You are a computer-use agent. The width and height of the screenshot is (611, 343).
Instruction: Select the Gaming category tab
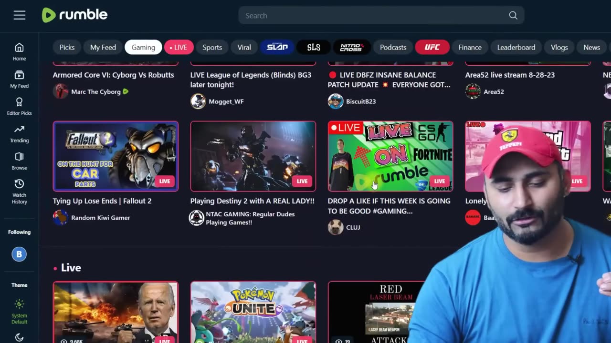(143, 47)
